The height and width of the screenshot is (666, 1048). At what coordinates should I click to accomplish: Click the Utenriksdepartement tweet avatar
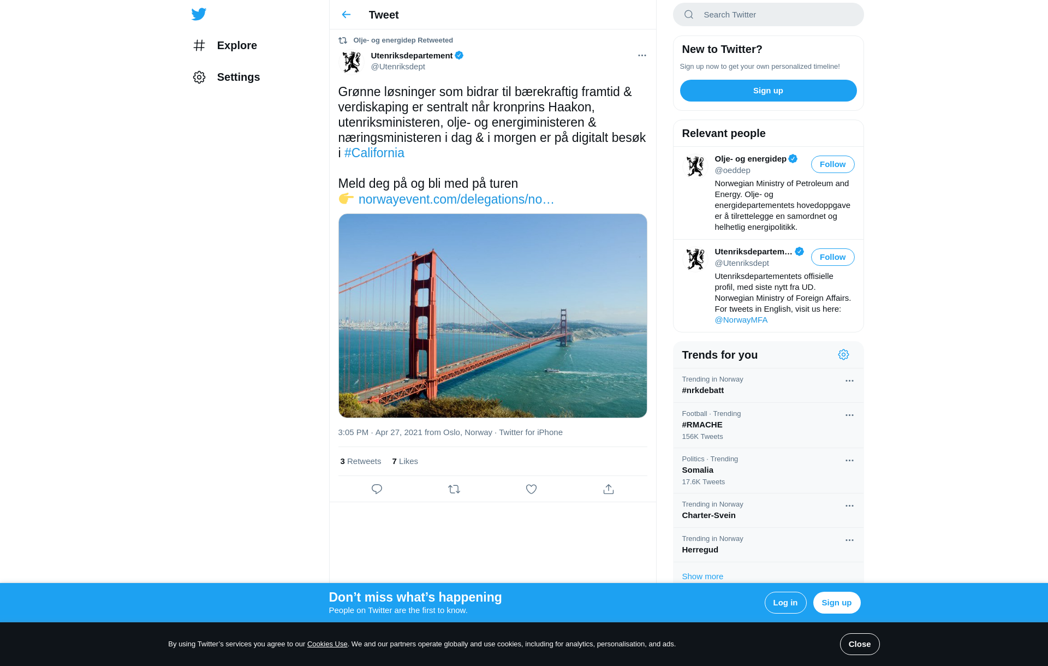(352, 62)
